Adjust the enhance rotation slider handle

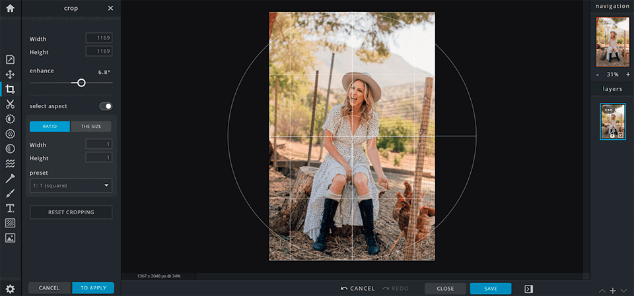click(81, 83)
